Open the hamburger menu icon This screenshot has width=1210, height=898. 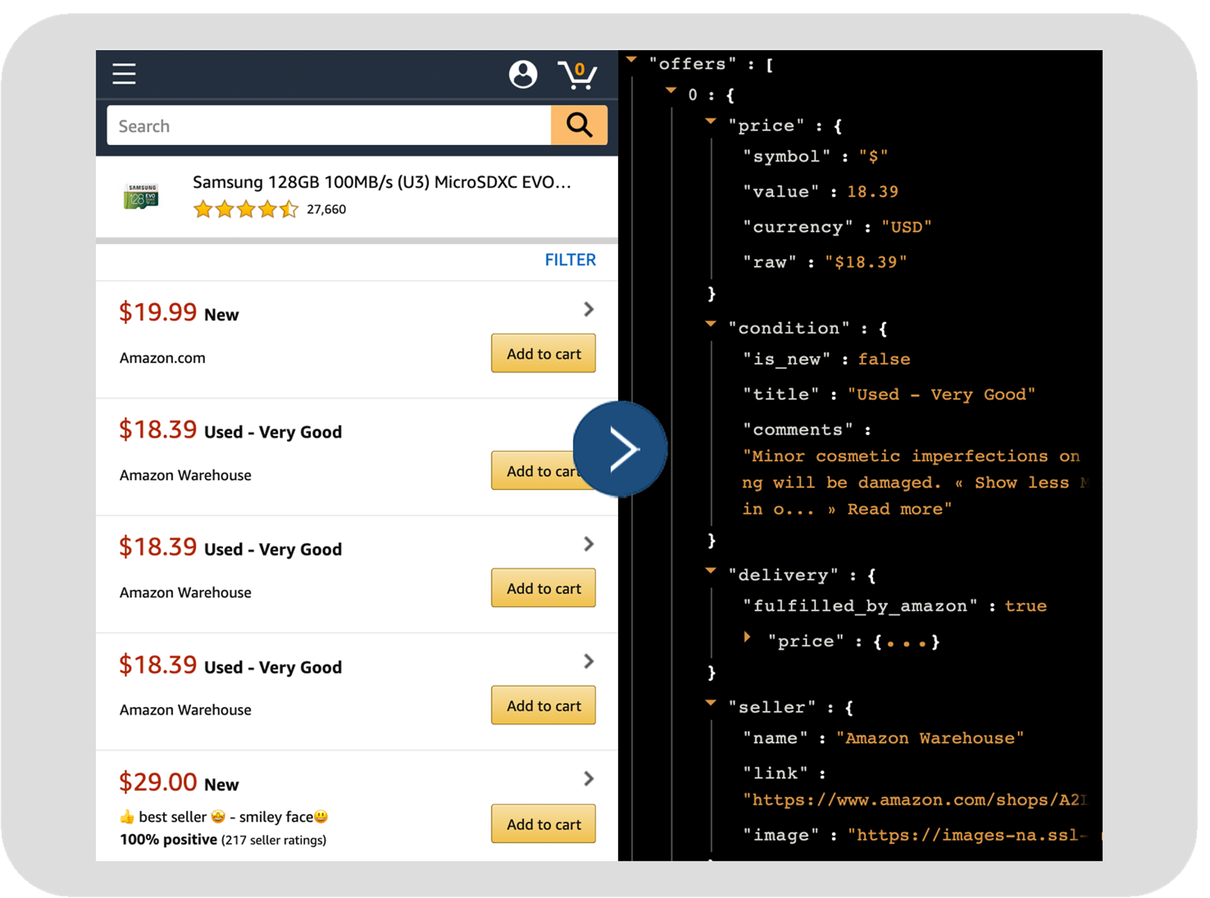tap(124, 73)
